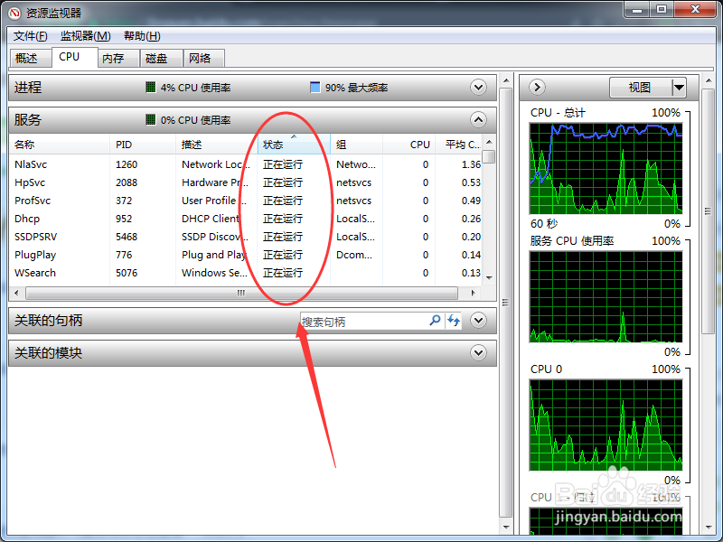This screenshot has height=542, width=723.
Task: Select the SSDPSRV service row
Action: [x=246, y=237]
